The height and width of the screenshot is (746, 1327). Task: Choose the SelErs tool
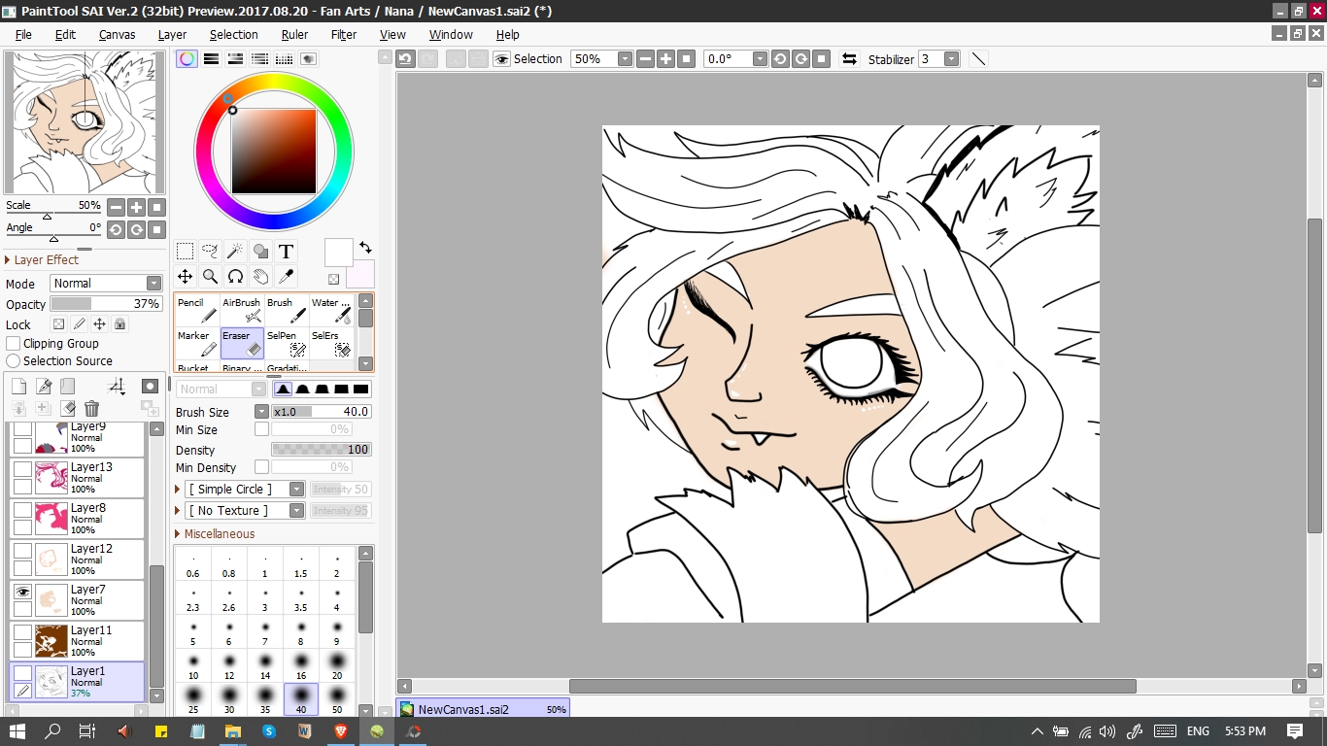click(x=331, y=344)
